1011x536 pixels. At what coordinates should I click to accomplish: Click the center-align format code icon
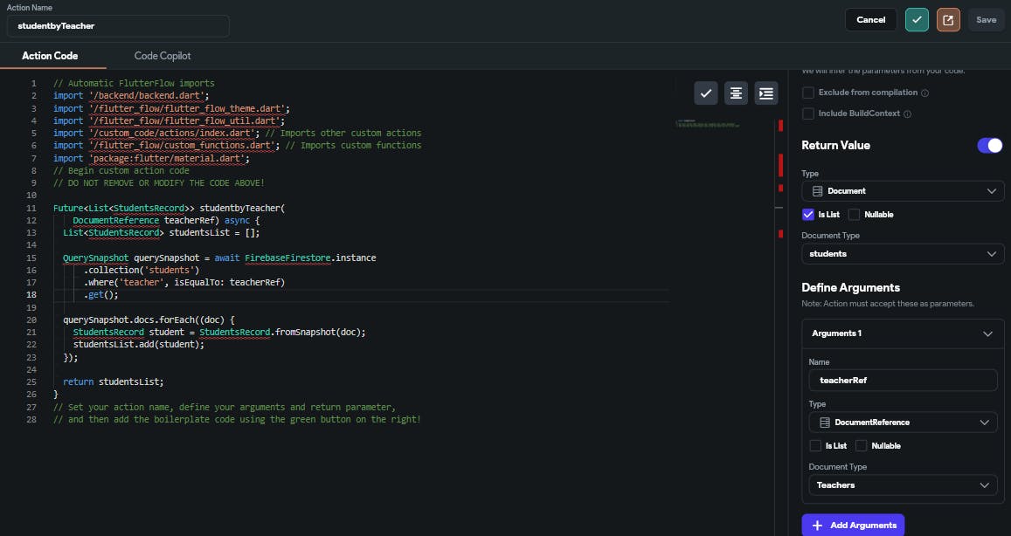coord(736,93)
